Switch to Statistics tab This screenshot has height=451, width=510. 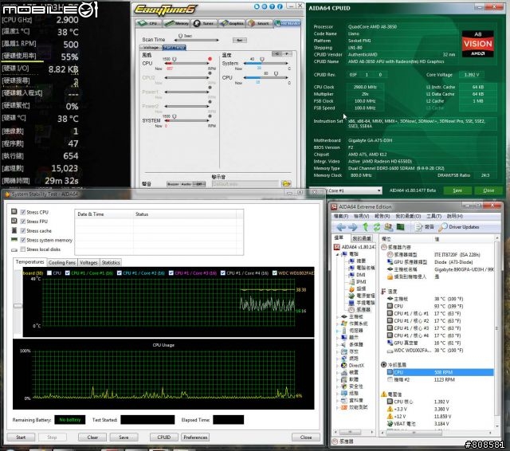[111, 262]
